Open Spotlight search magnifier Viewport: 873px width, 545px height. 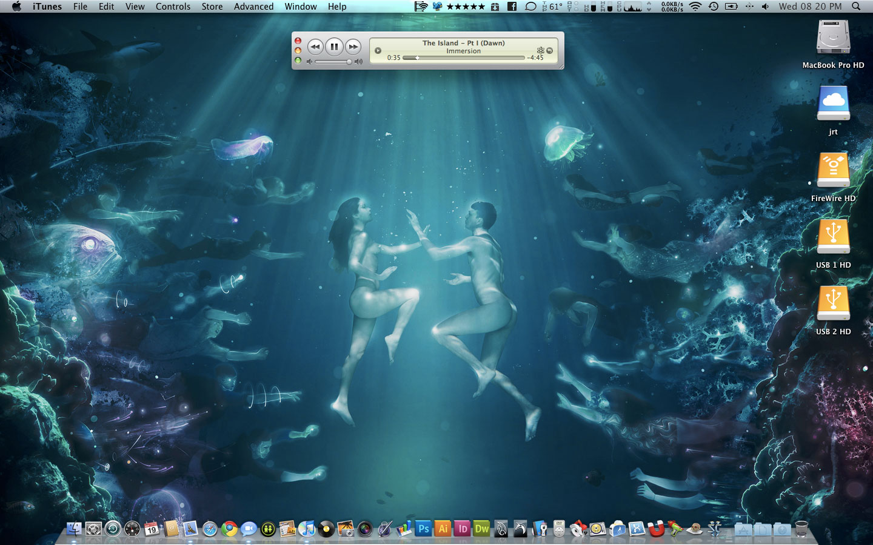[x=856, y=7]
